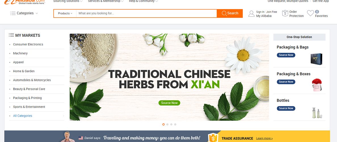Click green Source Now banner button

pos(169,103)
